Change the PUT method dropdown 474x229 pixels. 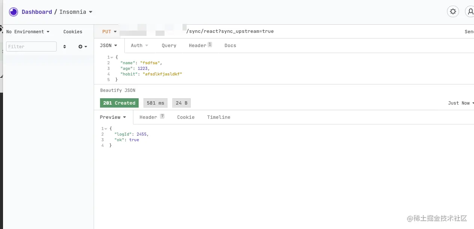(109, 32)
